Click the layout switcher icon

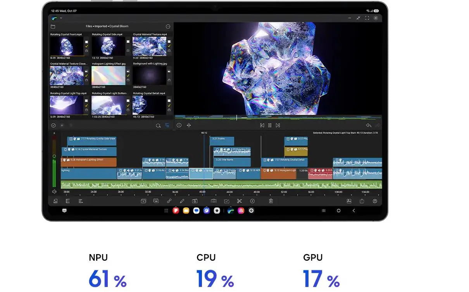tap(349, 201)
